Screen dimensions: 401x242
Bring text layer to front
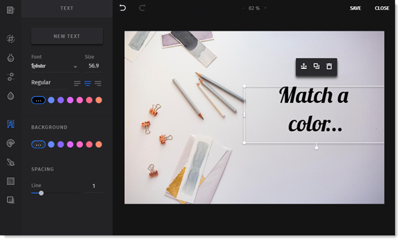[303, 66]
